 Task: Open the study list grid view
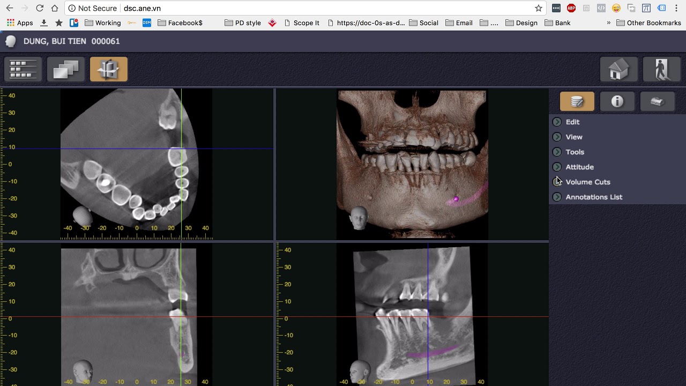click(x=23, y=69)
